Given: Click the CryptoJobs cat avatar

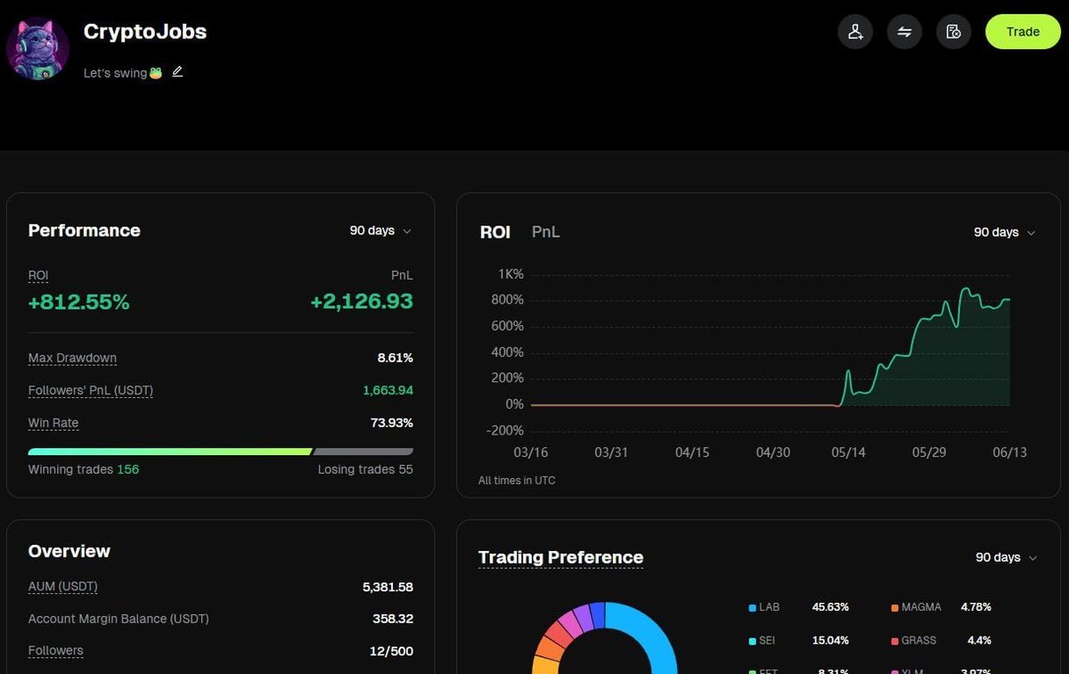Looking at the screenshot, I should 37,49.
